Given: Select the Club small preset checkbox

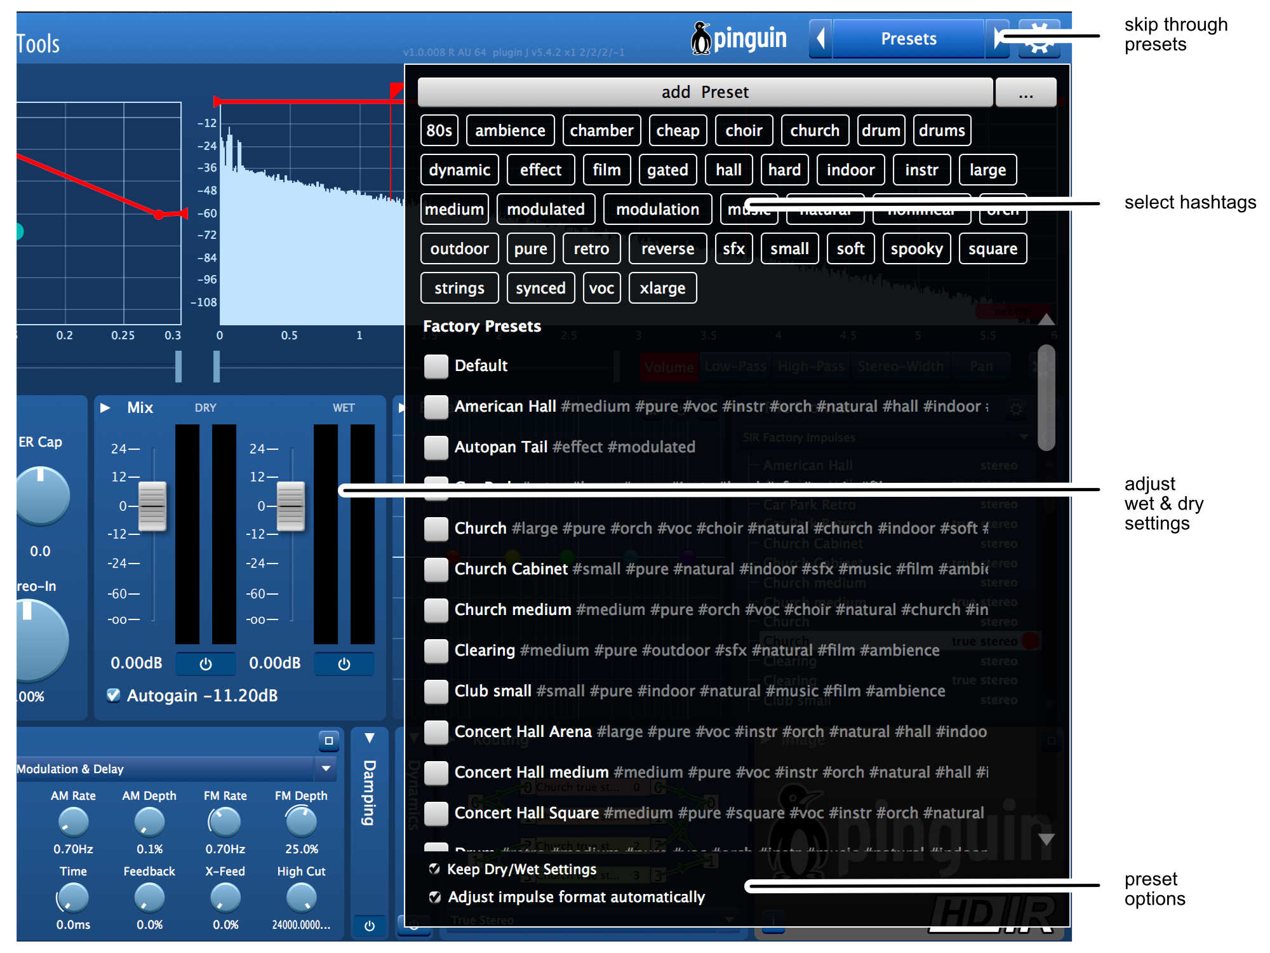Looking at the screenshot, I should (436, 691).
